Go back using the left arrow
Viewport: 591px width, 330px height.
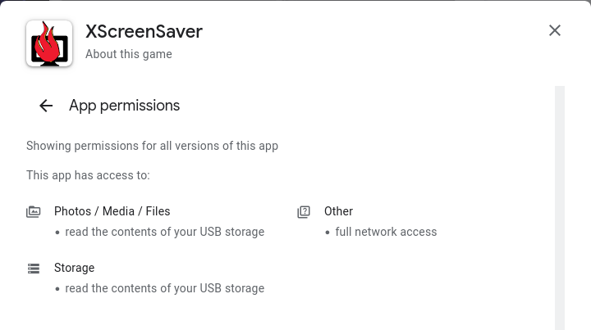[46, 106]
